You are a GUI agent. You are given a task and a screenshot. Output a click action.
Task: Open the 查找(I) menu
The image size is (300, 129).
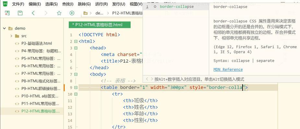point(68,4)
